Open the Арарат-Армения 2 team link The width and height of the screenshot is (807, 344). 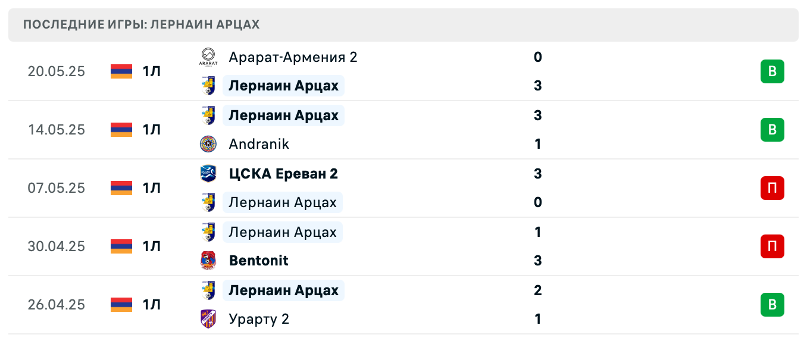293,57
